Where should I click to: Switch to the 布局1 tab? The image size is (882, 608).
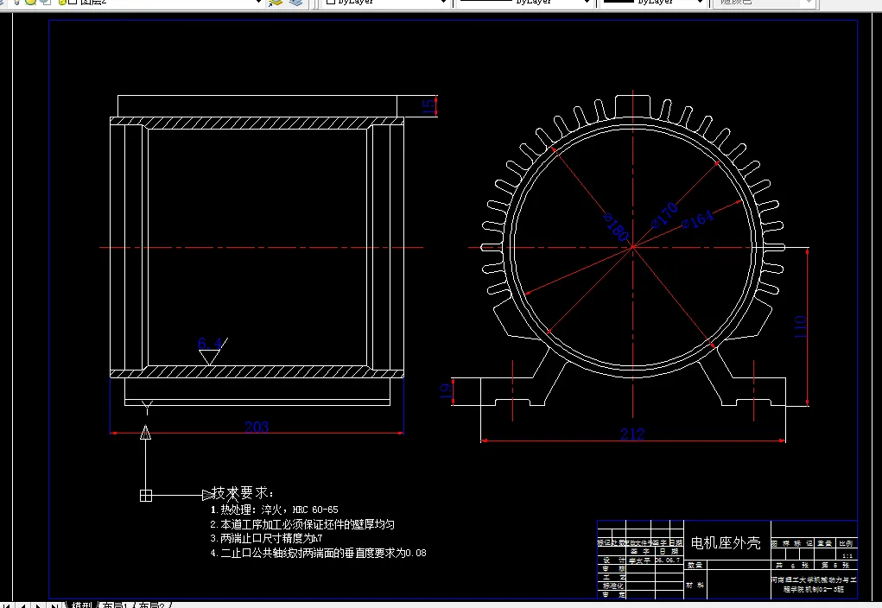(x=115, y=605)
